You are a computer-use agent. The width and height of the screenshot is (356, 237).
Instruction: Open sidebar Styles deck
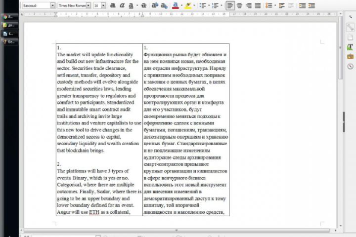(x=351, y=47)
